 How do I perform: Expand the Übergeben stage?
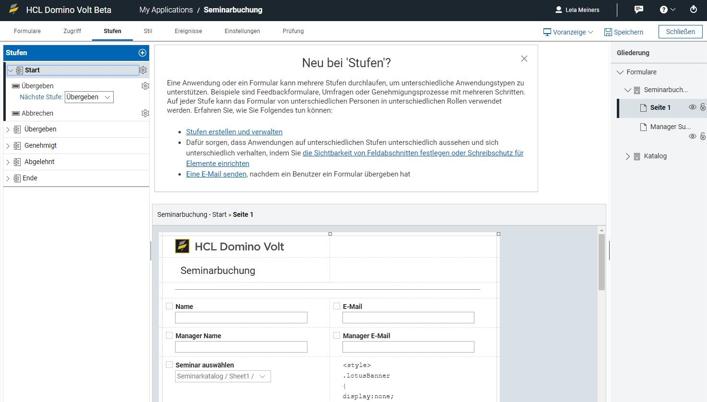click(x=8, y=129)
